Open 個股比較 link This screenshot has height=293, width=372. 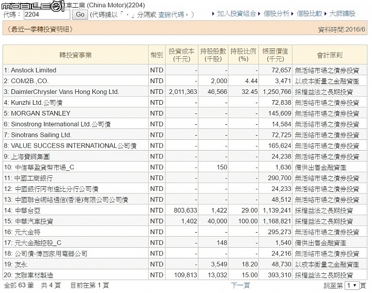(309, 14)
